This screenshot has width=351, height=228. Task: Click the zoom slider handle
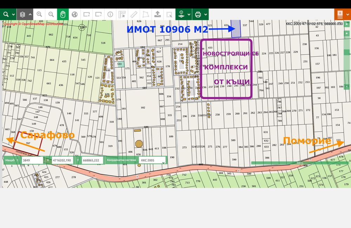point(347,52)
